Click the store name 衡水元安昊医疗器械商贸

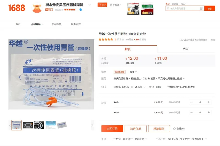(x=64, y=5)
